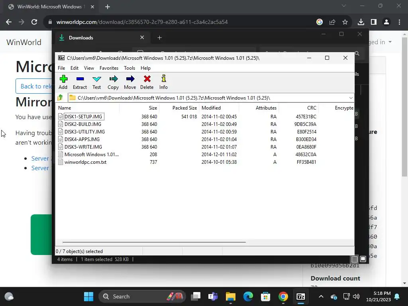Show hidden system tray icons chevron
Viewport: 408px width, 306px height.
point(321,296)
